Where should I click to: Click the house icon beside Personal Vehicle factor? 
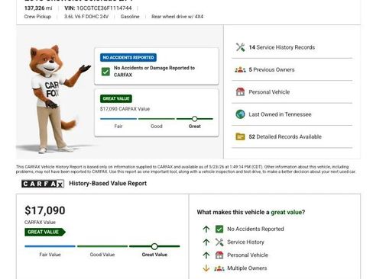[x=219, y=255]
